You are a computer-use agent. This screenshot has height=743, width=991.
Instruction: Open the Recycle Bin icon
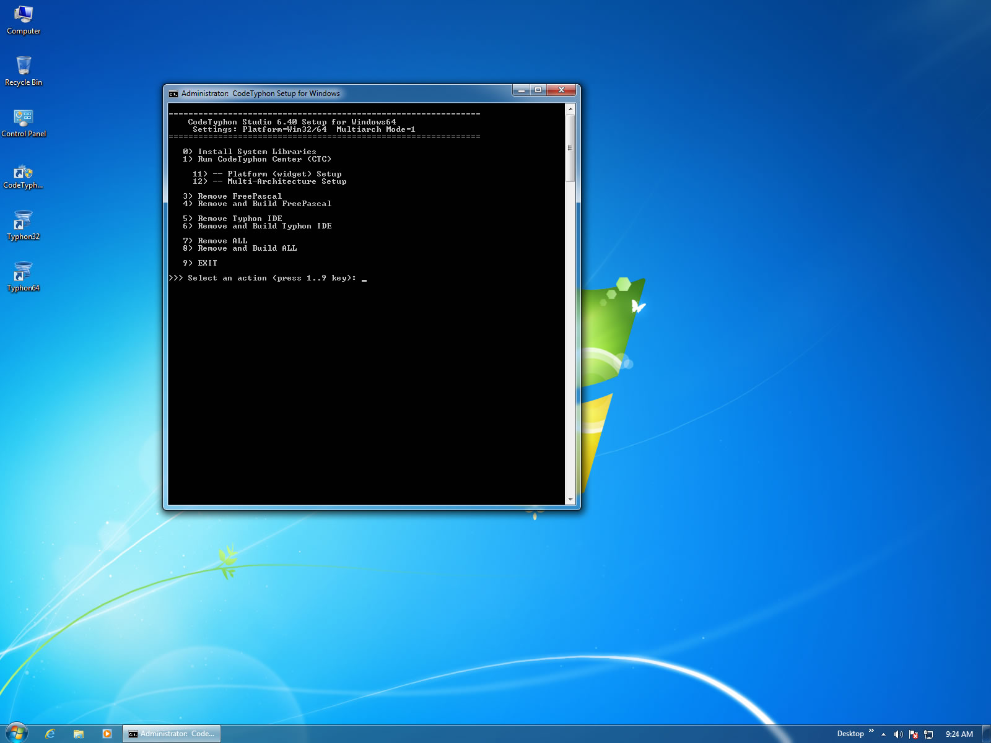tap(24, 71)
